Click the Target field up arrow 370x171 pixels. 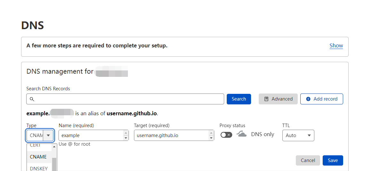click(211, 133)
